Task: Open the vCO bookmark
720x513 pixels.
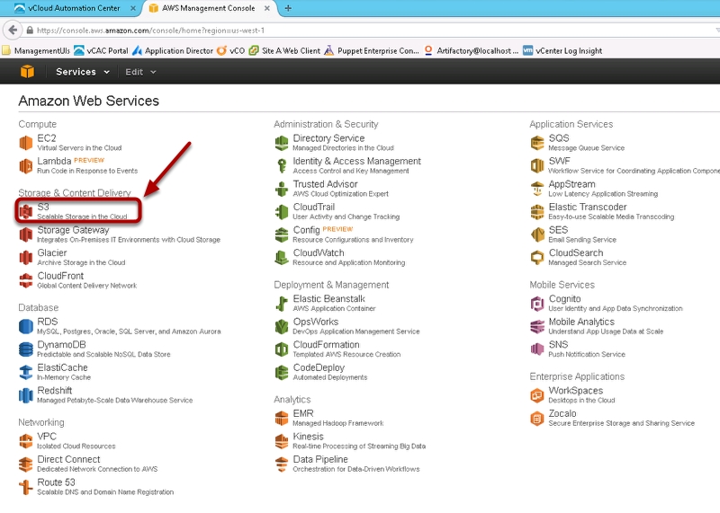Action: pyautogui.click(x=230, y=50)
